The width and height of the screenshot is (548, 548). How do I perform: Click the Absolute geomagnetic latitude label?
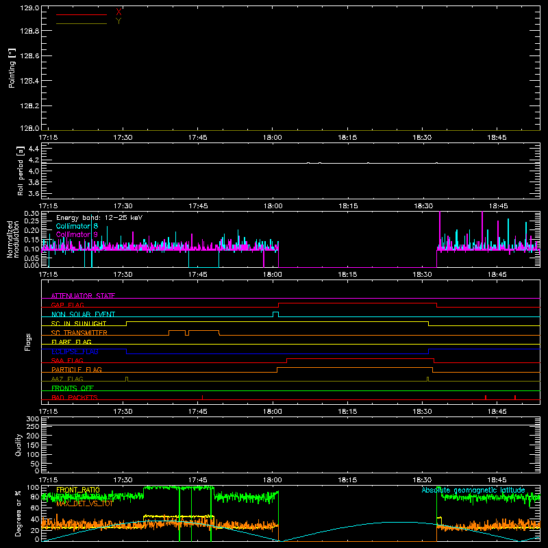coord(473,490)
